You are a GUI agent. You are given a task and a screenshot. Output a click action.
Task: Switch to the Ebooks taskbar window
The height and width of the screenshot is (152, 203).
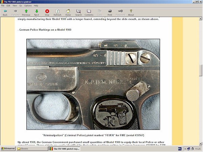tap(32, 149)
